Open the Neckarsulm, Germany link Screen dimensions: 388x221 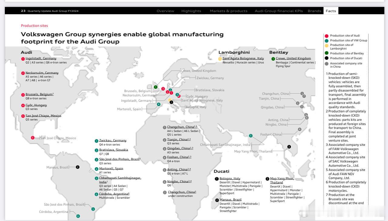(x=42, y=73)
